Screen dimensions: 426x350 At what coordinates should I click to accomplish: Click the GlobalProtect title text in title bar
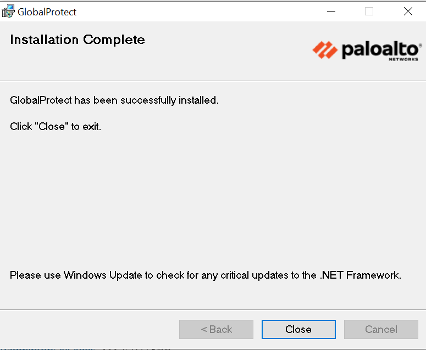47,12
